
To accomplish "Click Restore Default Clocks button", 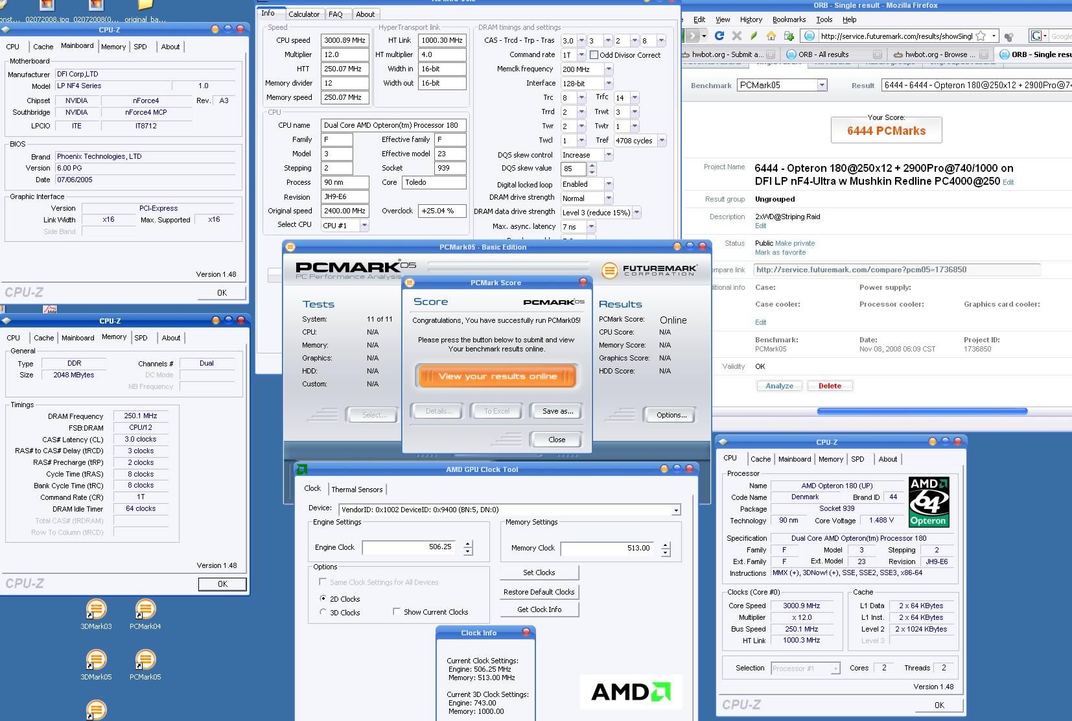I will coord(539,592).
